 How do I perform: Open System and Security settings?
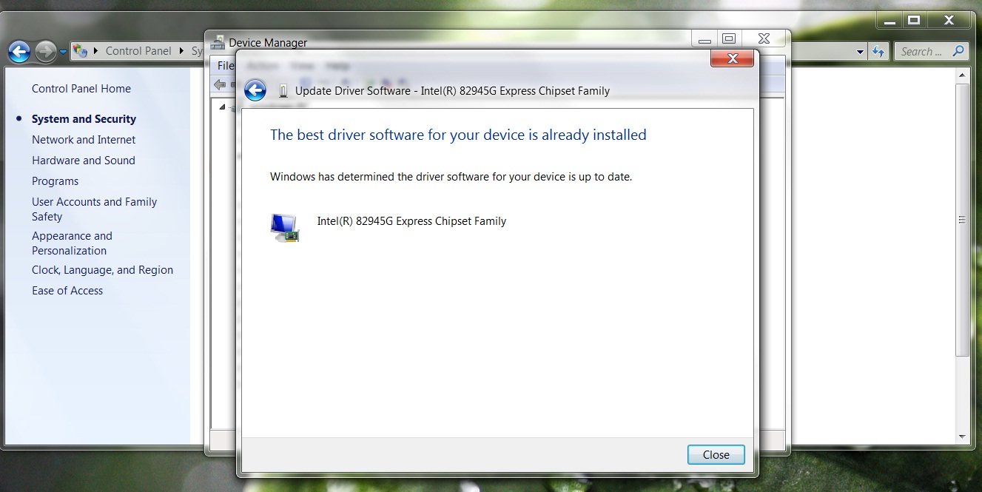tap(84, 118)
